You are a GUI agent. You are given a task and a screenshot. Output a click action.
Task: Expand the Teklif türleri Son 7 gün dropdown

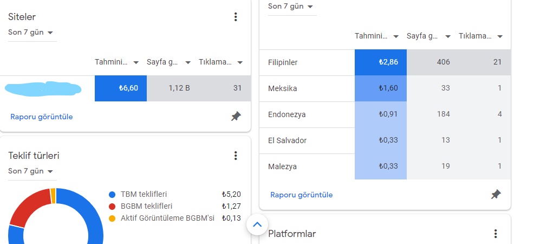(32, 171)
